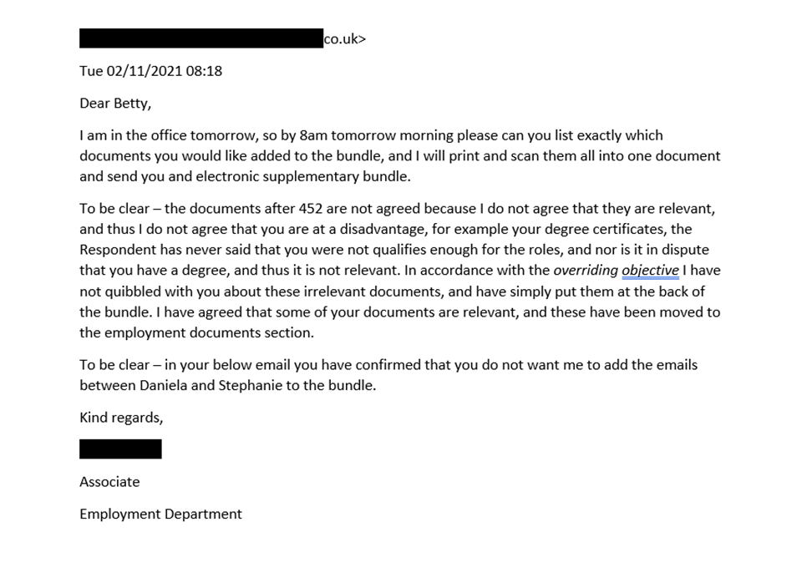Click the "Employment Department" line
This screenshot has width=812, height=578.
pos(160,515)
